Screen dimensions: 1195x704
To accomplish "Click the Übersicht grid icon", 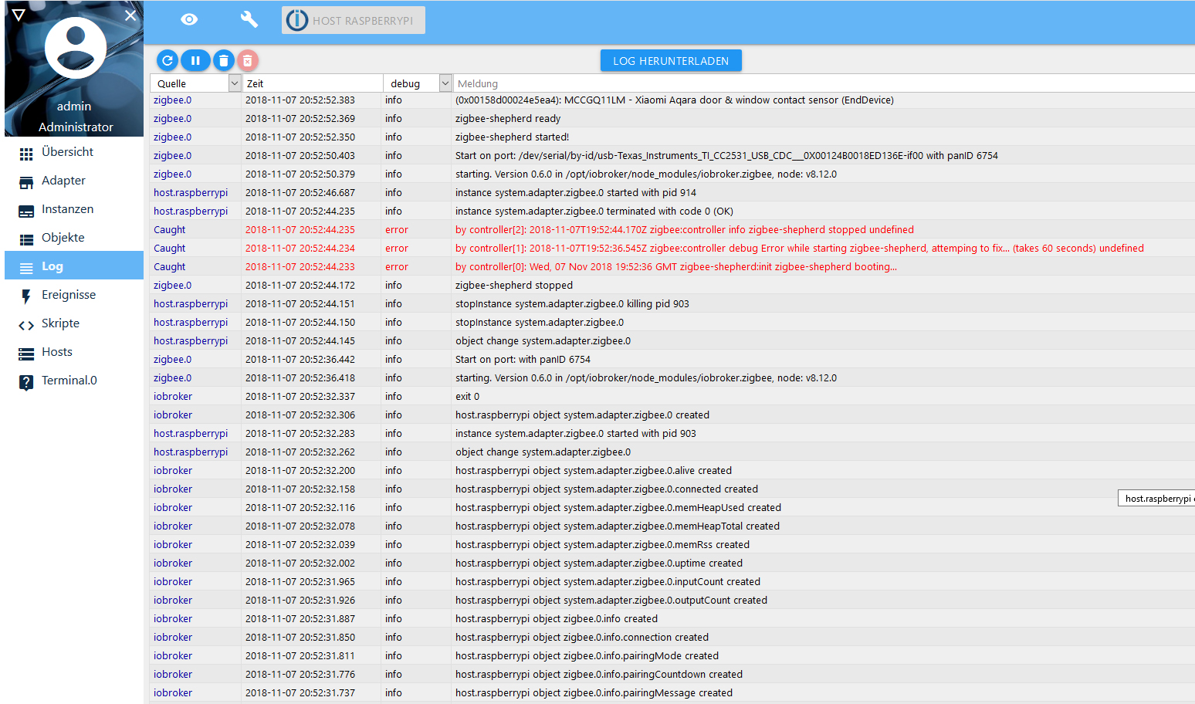I will [26, 154].
